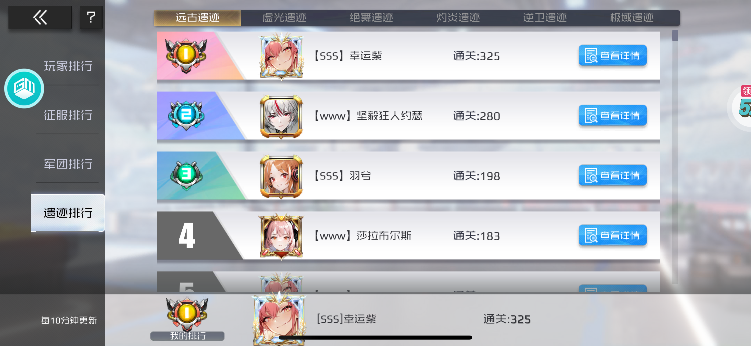The width and height of the screenshot is (751, 346).
Task: Switch to the 虚光遗迹 tab
Action: (x=284, y=18)
